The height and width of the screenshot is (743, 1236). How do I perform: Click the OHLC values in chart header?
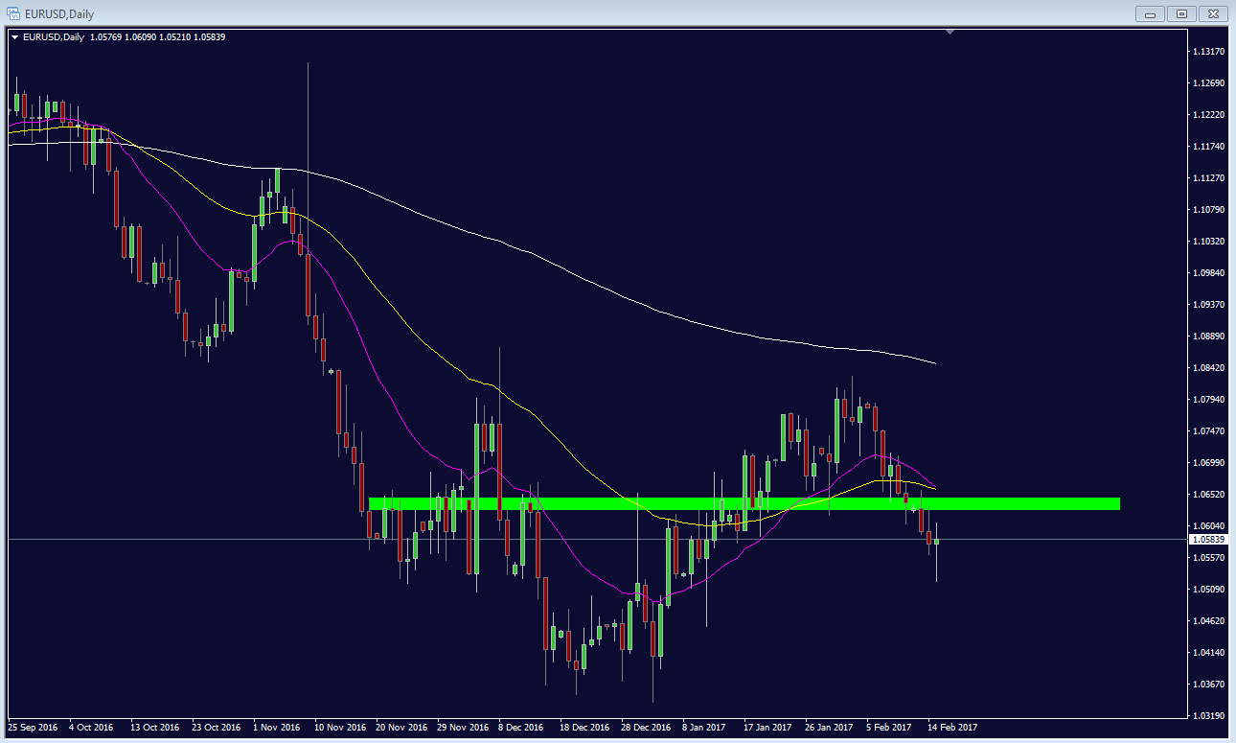[157, 37]
